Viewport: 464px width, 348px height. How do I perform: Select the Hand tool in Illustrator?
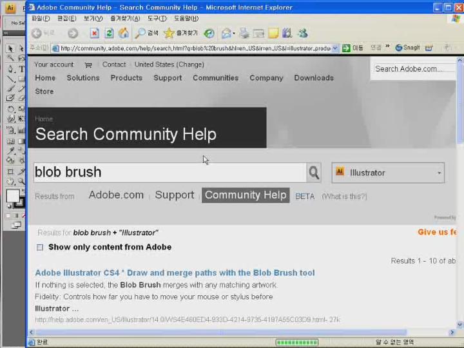[10, 181]
